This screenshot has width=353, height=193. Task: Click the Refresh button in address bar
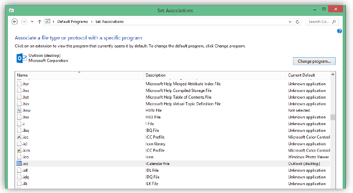(x=298, y=22)
